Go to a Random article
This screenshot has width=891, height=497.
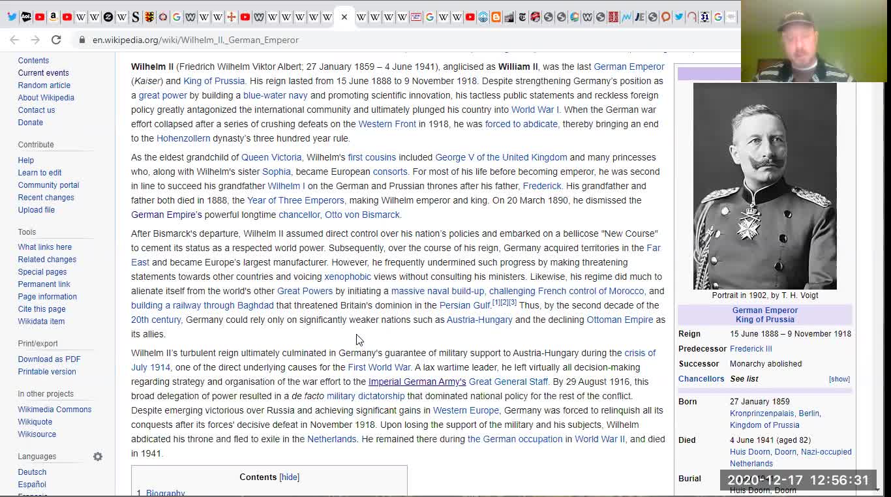click(44, 85)
